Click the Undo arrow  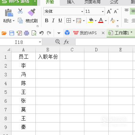42,33
